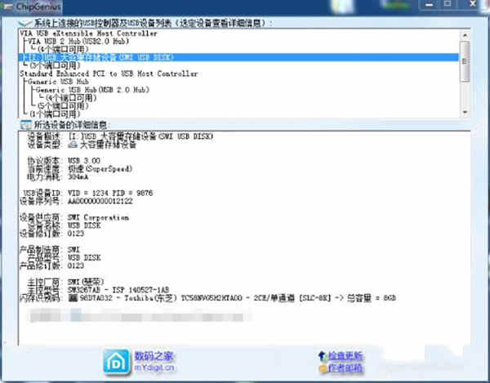Click the 作者邮箱 author email link
Image resolution: width=490 pixels, height=383 pixels.
click(345, 368)
